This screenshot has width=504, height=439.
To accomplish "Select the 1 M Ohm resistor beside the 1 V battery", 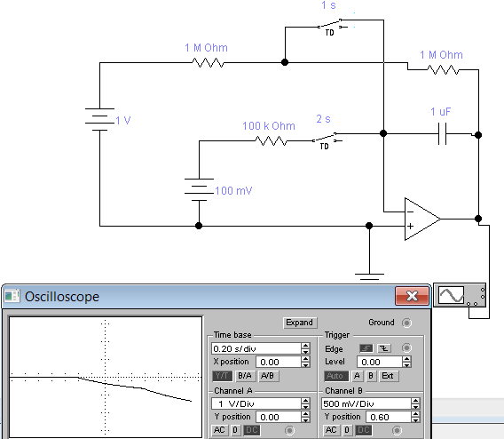I will point(208,63).
